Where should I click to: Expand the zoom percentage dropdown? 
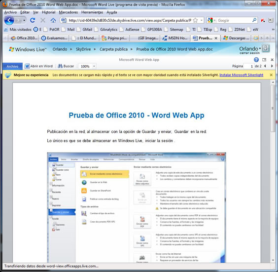tap(94, 66)
